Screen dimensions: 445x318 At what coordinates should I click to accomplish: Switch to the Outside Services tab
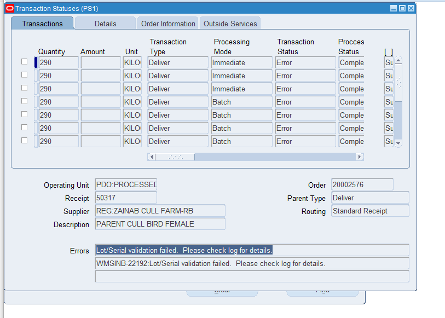click(x=230, y=24)
